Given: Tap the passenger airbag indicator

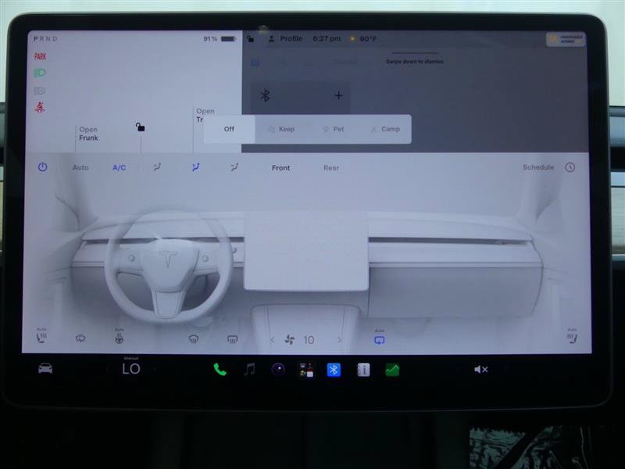Looking at the screenshot, I should click(566, 39).
